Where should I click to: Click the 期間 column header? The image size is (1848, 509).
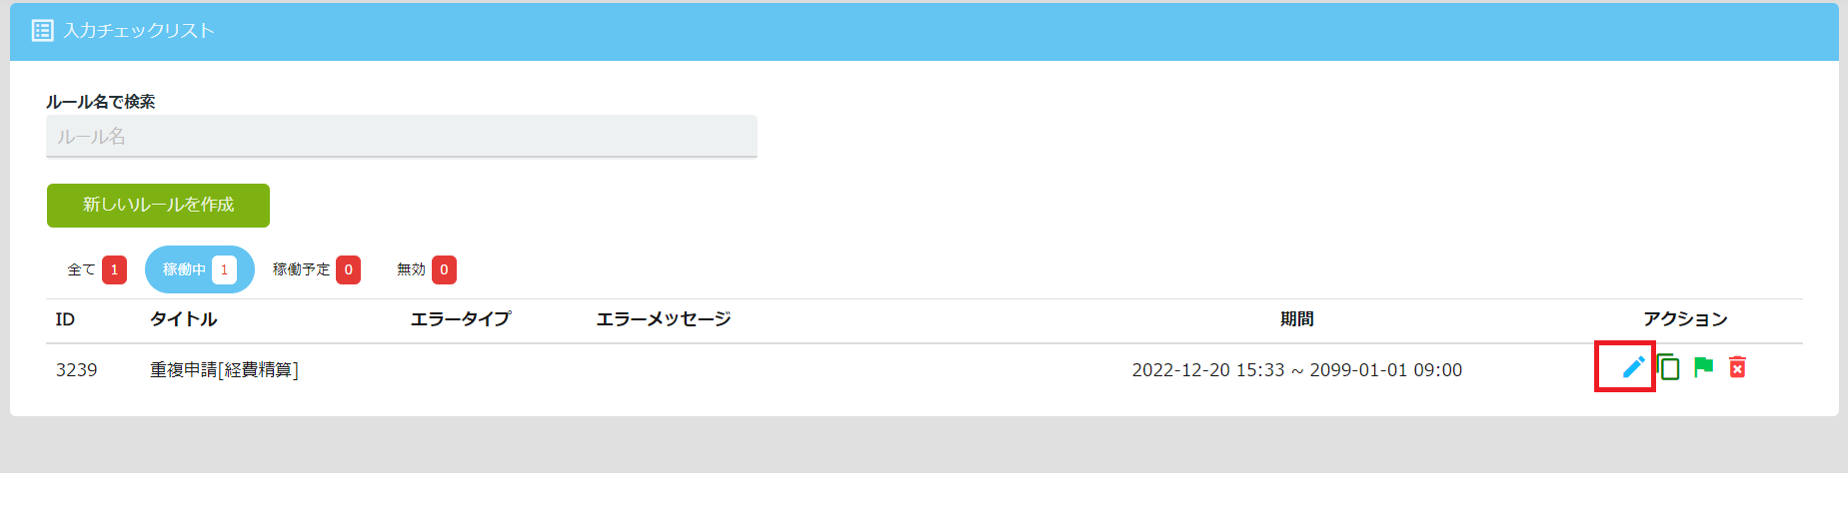coord(1297,319)
